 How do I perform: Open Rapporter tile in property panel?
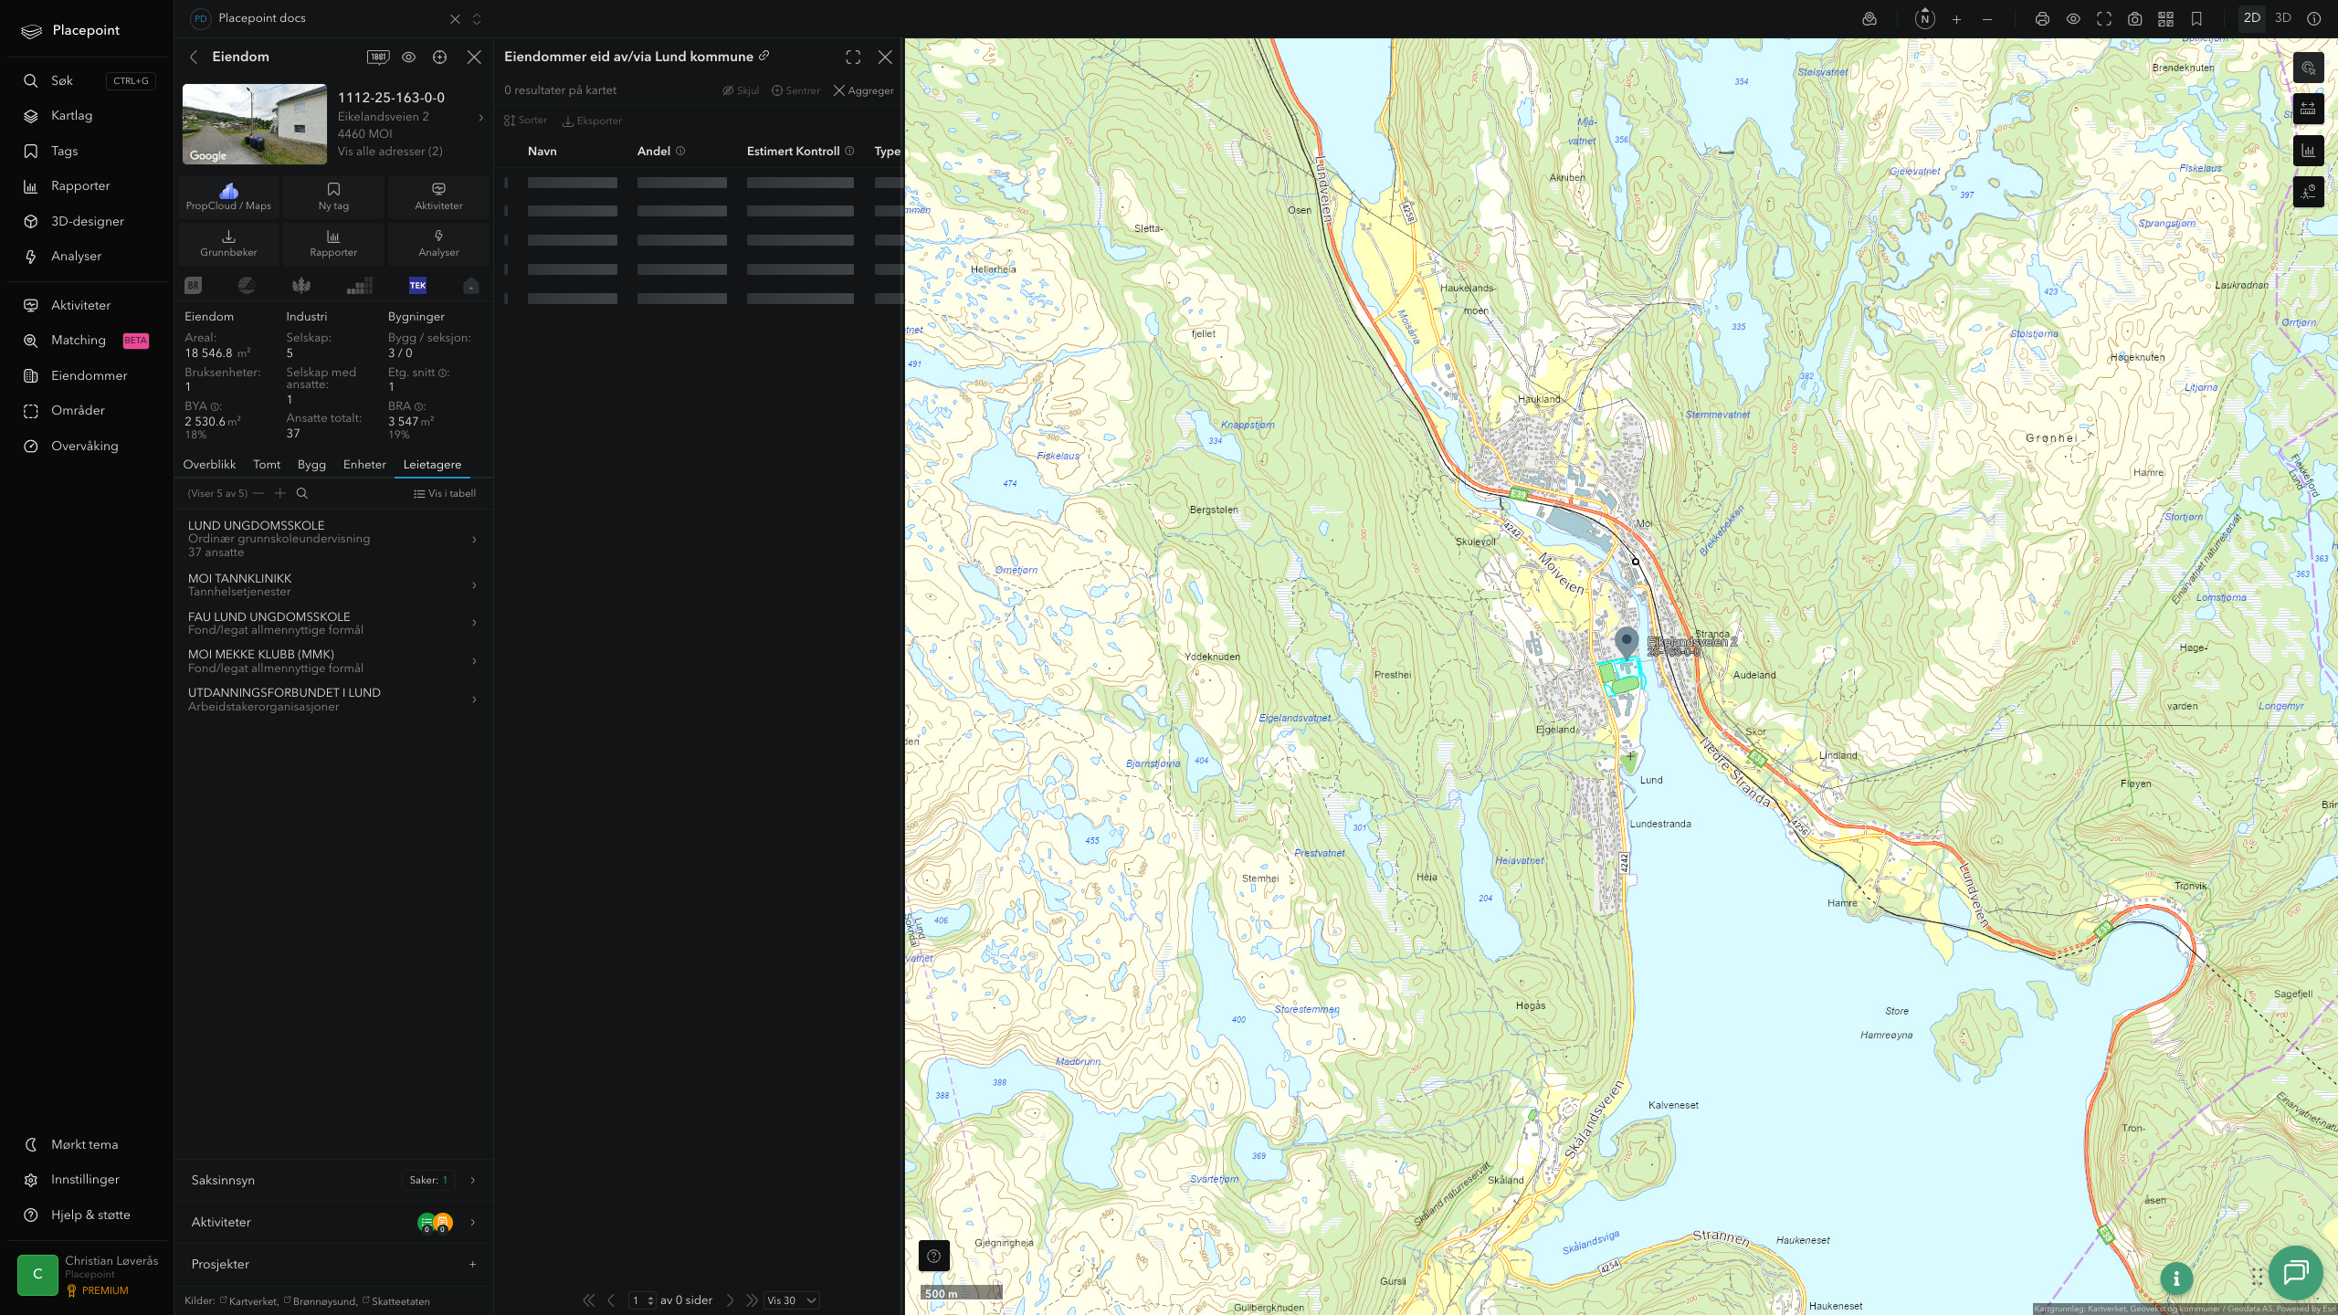[333, 243]
